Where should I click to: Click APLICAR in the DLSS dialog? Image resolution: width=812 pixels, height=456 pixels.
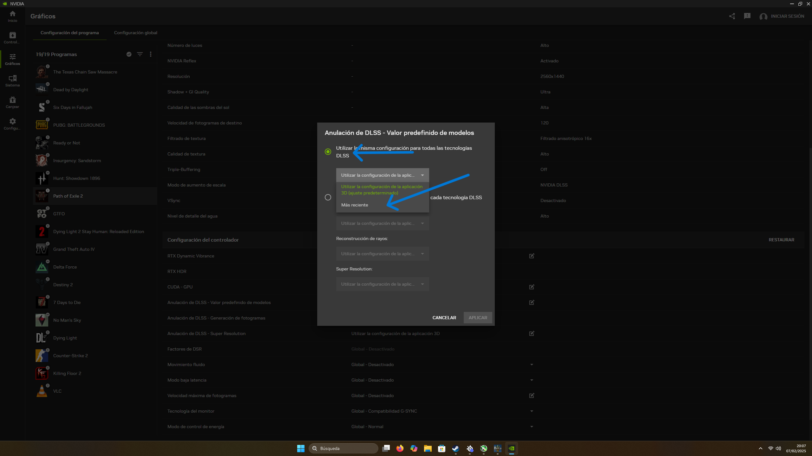point(478,318)
